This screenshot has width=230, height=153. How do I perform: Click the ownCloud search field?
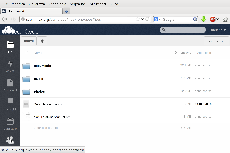[186, 30]
